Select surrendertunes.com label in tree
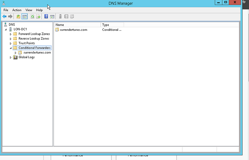 (37, 53)
